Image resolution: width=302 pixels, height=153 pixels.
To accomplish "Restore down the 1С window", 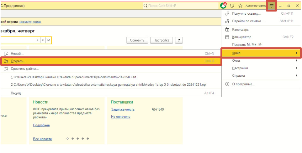I will point(289,6).
